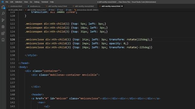Open the Bookmarks view in activity bar
Viewport: 195px width, 109px height.
click(x=3, y=40)
